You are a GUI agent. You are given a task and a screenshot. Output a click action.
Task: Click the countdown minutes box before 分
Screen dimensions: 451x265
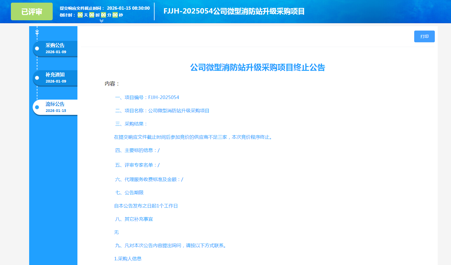(103, 15)
